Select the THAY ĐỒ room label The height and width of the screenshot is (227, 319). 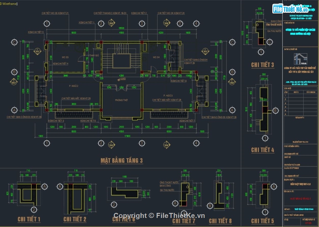click(x=94, y=55)
